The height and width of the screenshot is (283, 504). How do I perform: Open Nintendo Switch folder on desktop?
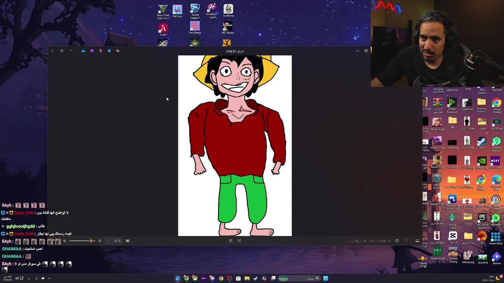click(482, 106)
